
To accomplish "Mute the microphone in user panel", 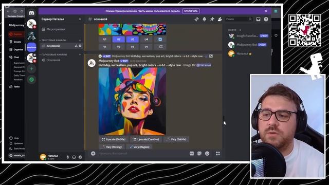I will tap(68, 157).
